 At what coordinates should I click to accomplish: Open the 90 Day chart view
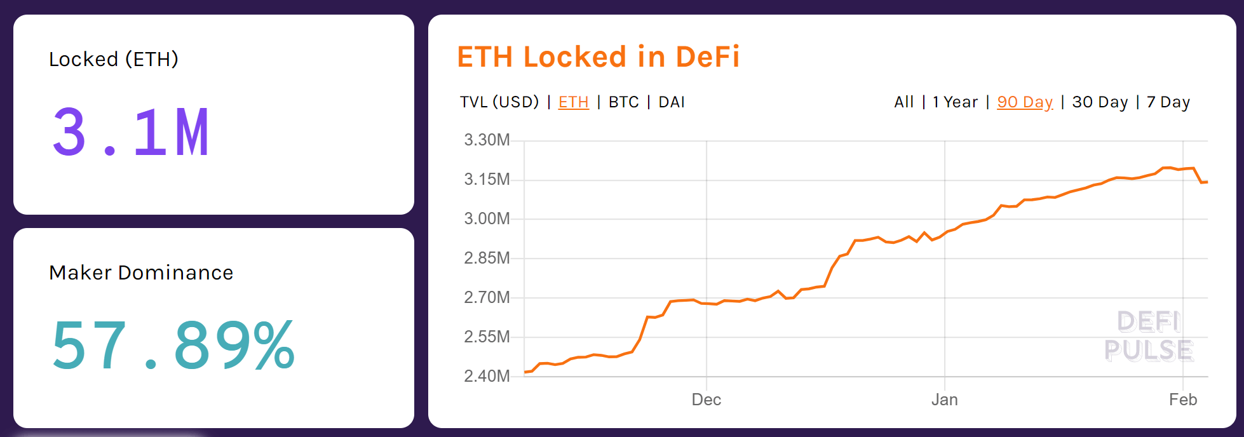click(x=1024, y=102)
